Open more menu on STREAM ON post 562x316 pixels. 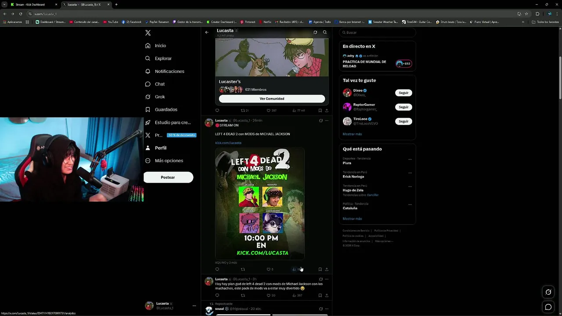327,120
